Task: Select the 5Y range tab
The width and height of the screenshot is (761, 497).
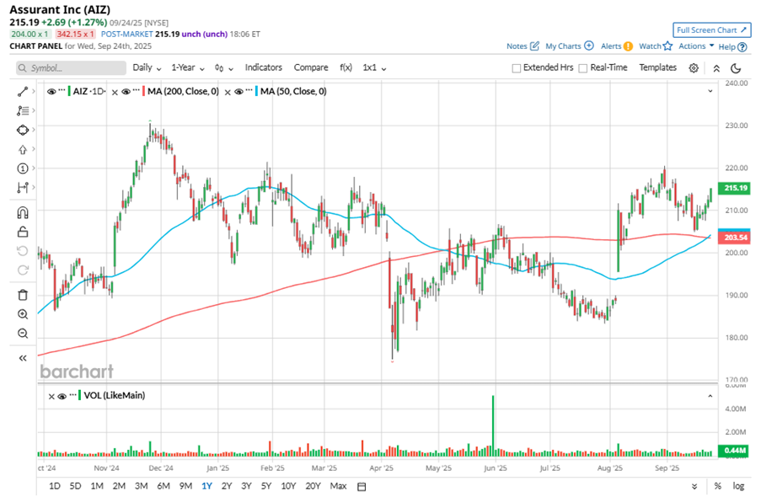Action: point(266,486)
